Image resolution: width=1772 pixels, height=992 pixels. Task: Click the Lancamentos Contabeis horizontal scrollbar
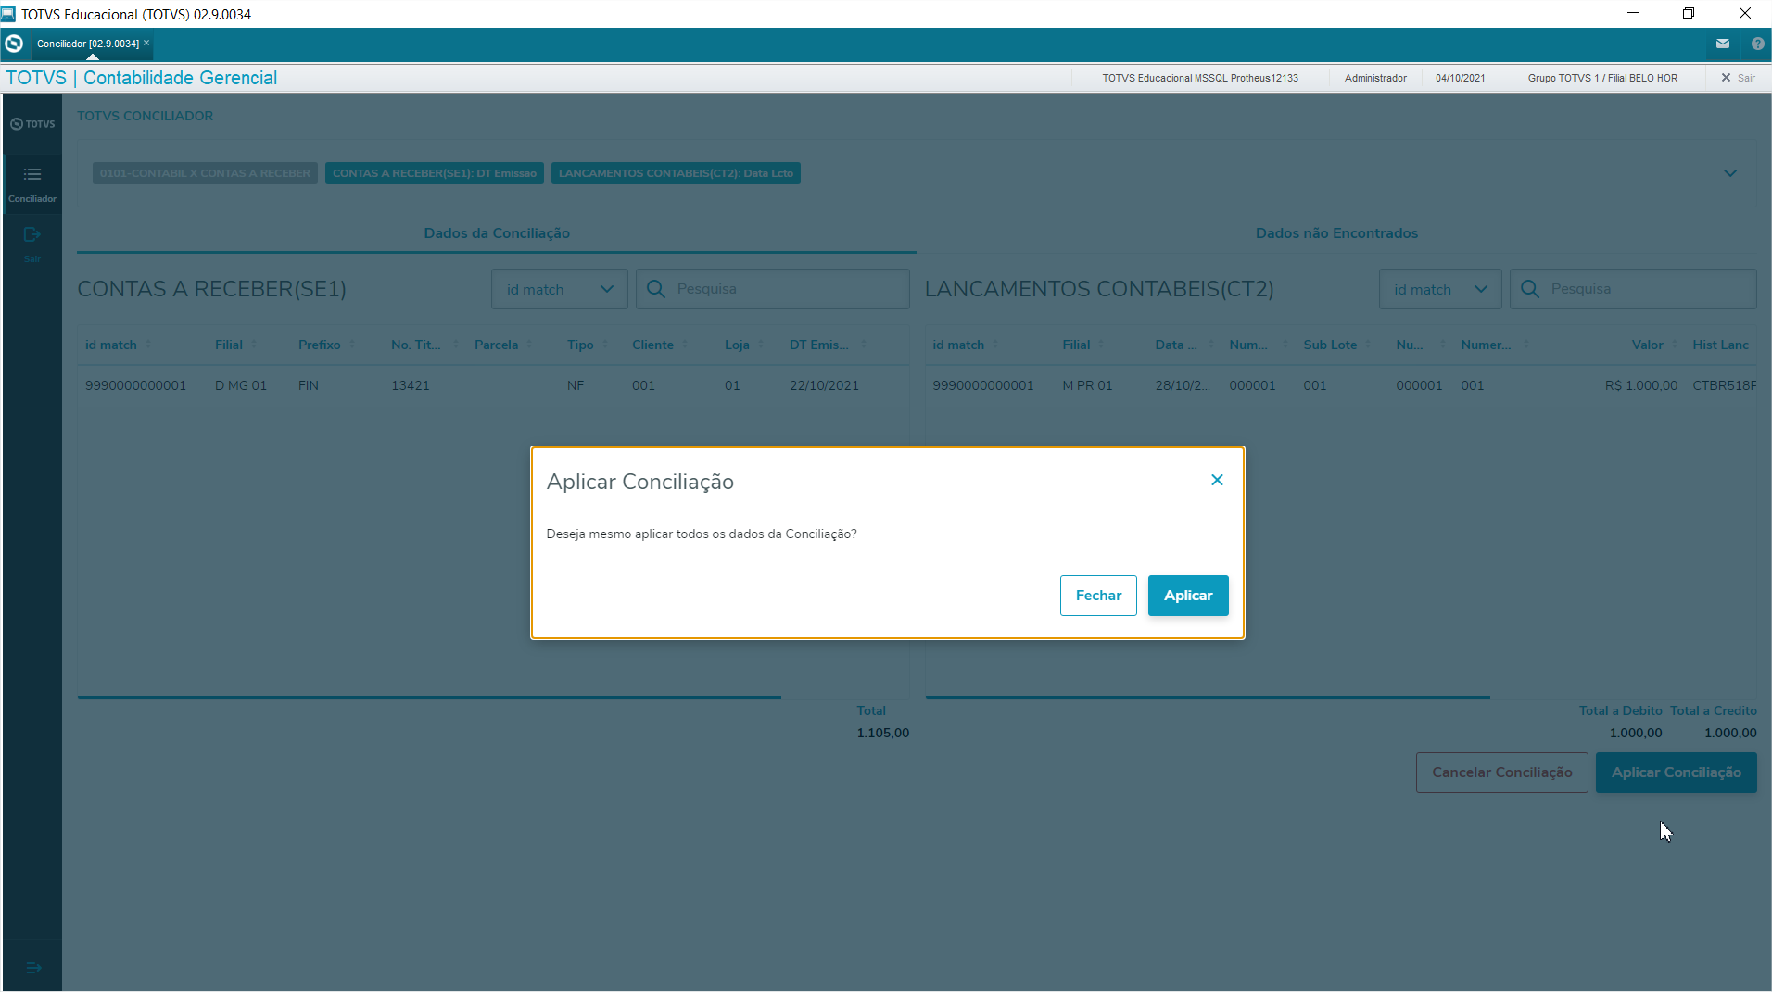pos(1208,697)
